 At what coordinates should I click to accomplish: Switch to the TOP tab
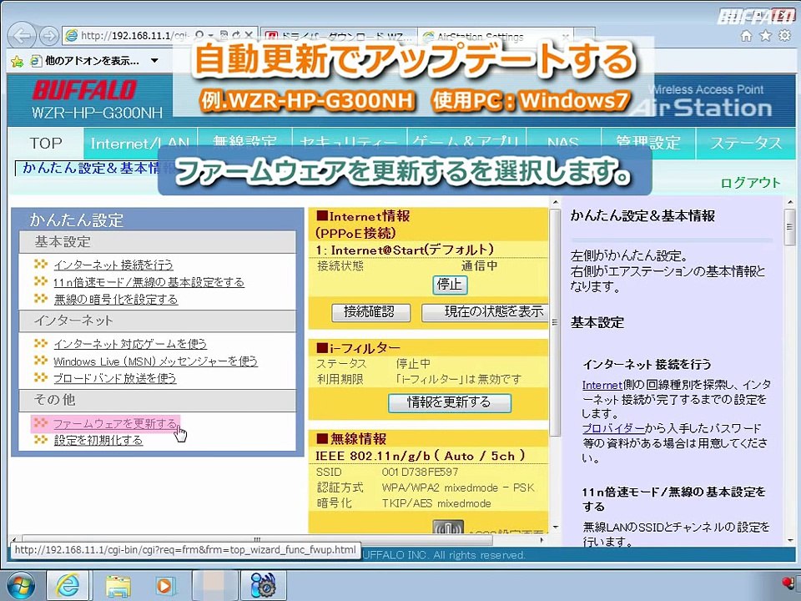tap(45, 144)
